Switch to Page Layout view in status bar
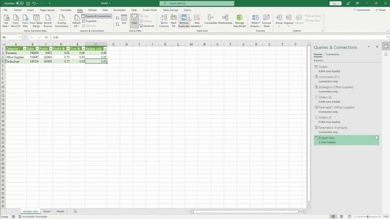Image resolution: width=390 pixels, height=219 pixels. coord(341,217)
